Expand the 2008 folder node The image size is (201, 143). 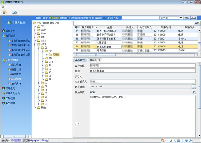35,27
